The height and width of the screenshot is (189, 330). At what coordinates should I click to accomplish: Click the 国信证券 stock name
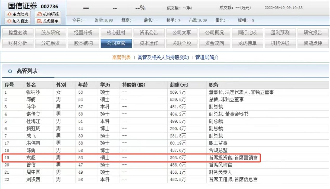(x=22, y=6)
